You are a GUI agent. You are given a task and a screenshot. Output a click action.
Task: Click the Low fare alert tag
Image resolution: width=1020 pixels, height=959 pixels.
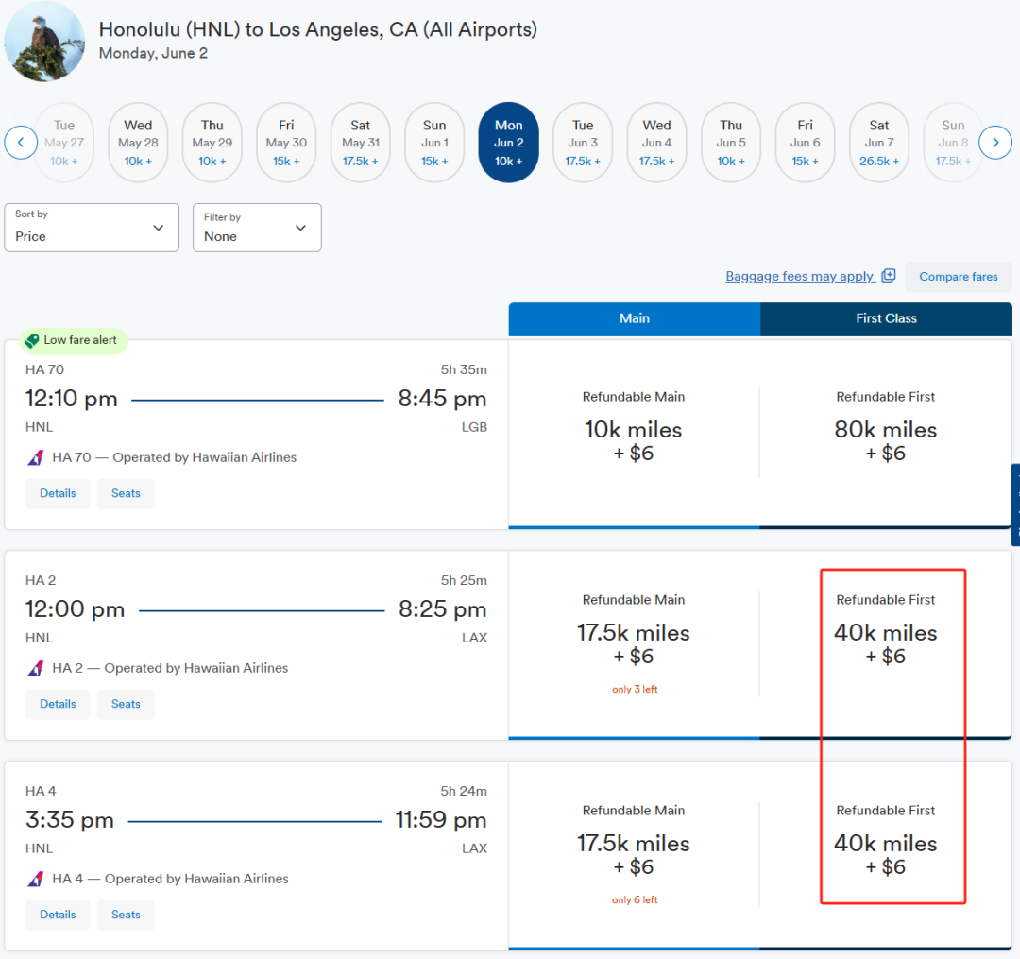click(x=72, y=340)
